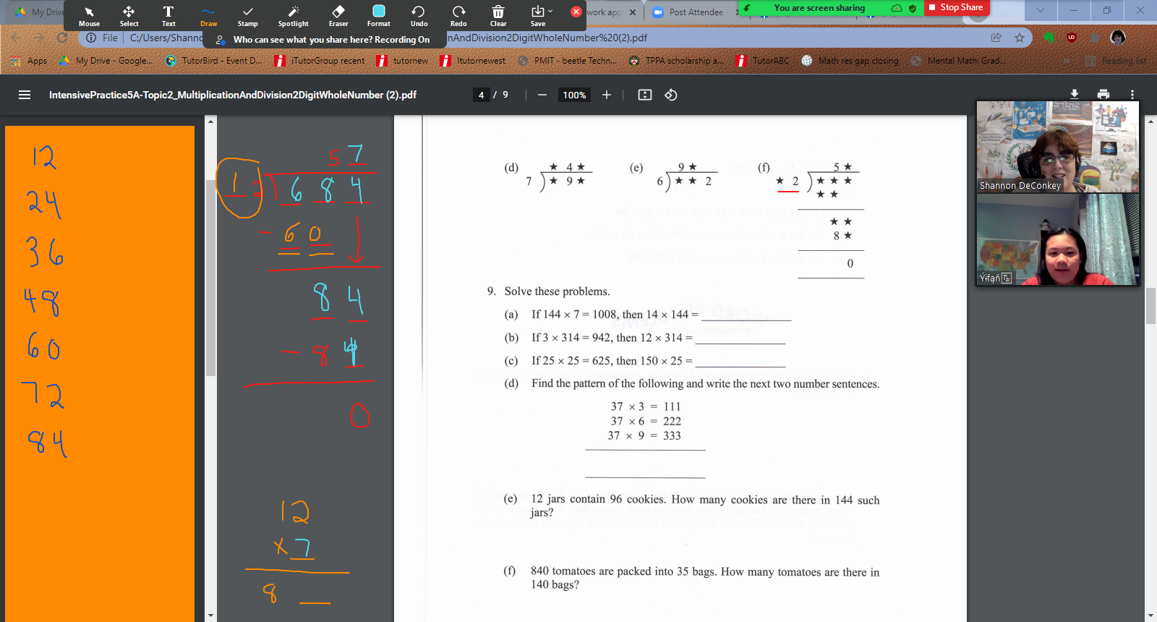Open the tutornew bookmark
Image resolution: width=1157 pixels, height=622 pixels.
(402, 61)
